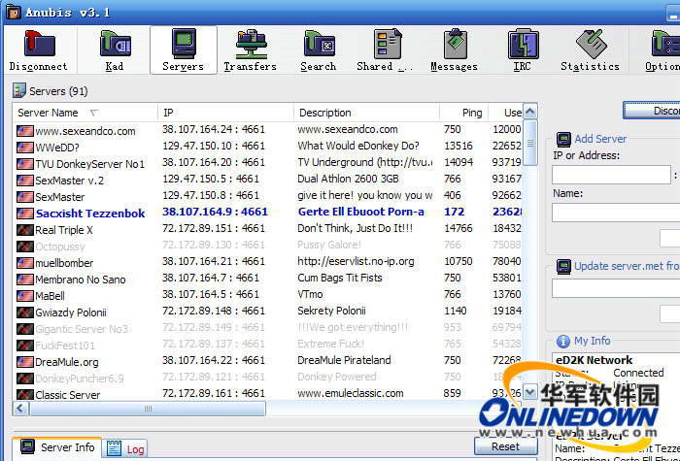680x461 pixels.
Task: Select the Octopussy server row
Action: [x=269, y=247]
